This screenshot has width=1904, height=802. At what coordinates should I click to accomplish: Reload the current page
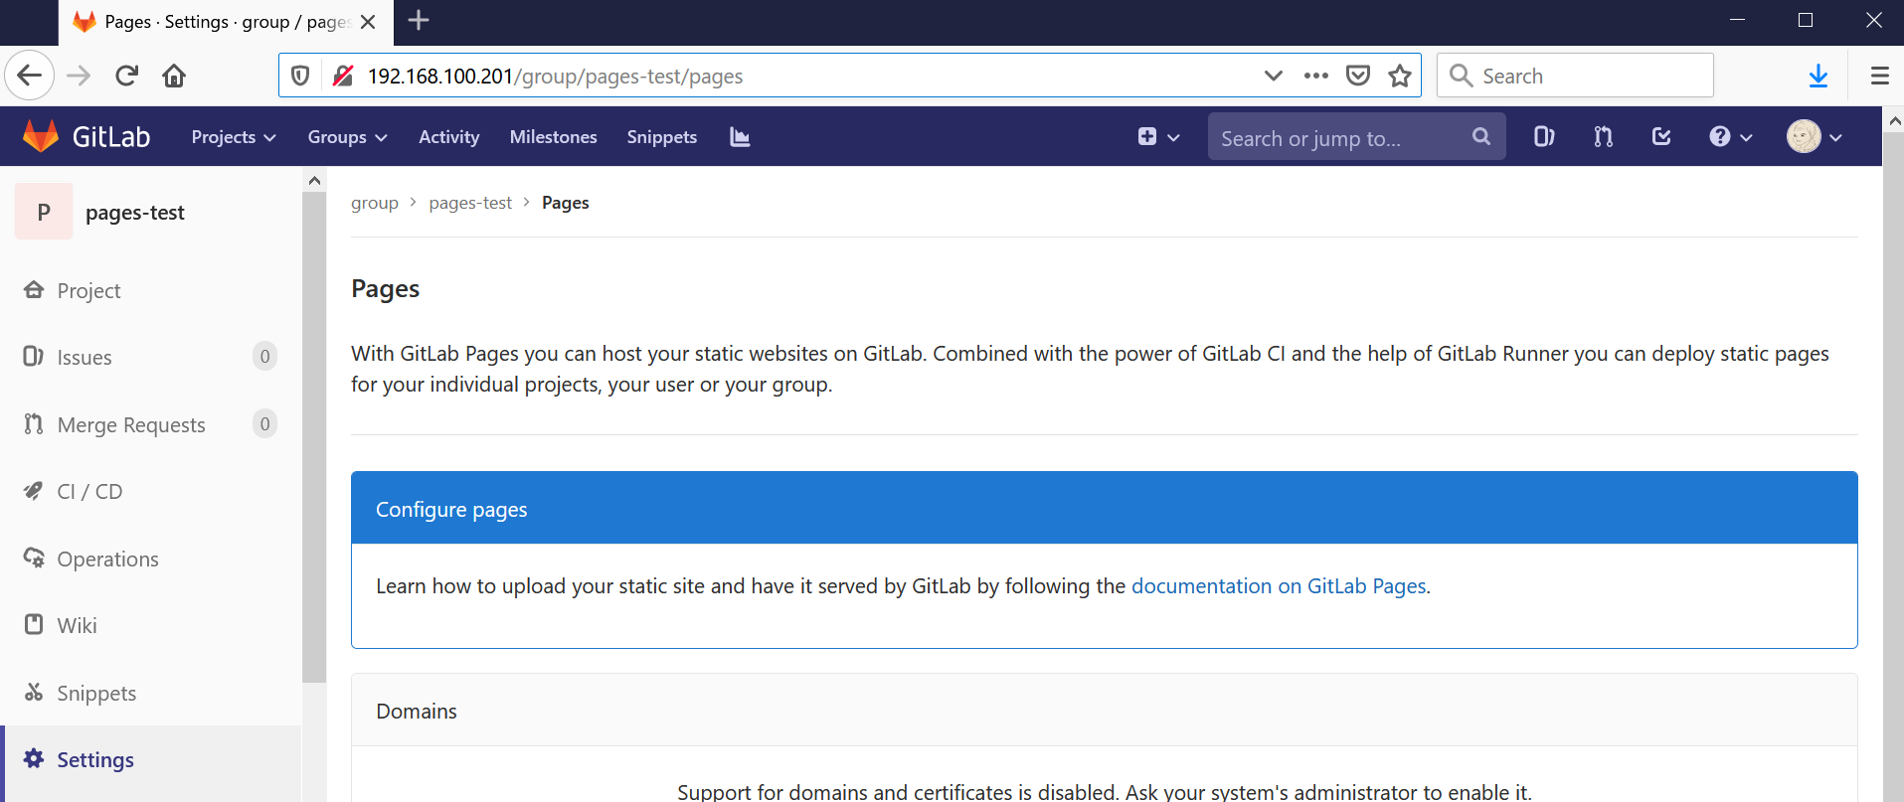126,76
